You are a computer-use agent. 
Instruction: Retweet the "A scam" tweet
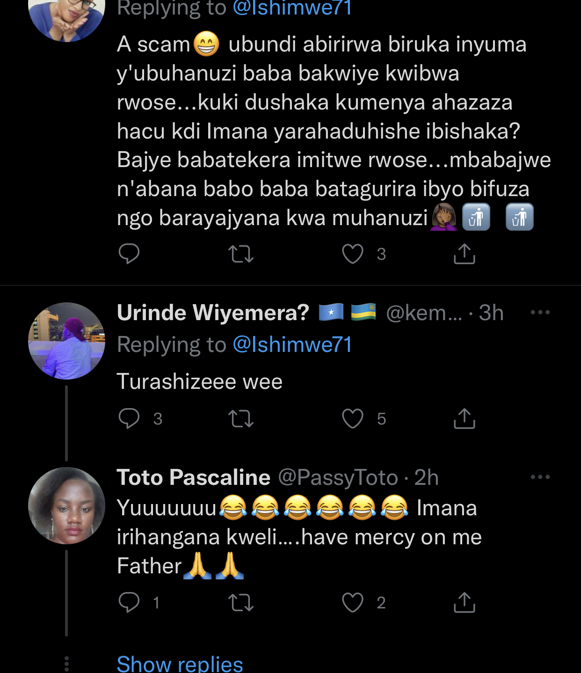pos(241,254)
